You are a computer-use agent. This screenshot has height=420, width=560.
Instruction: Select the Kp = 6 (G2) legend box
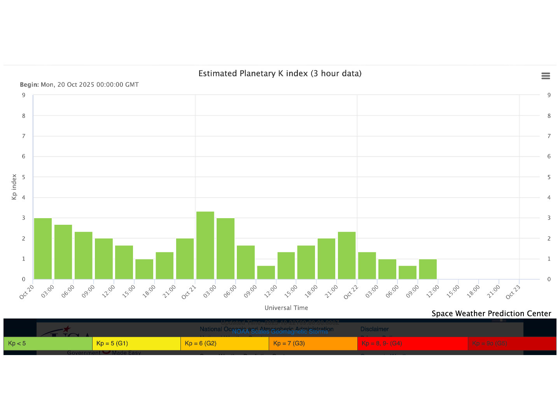tap(224, 343)
